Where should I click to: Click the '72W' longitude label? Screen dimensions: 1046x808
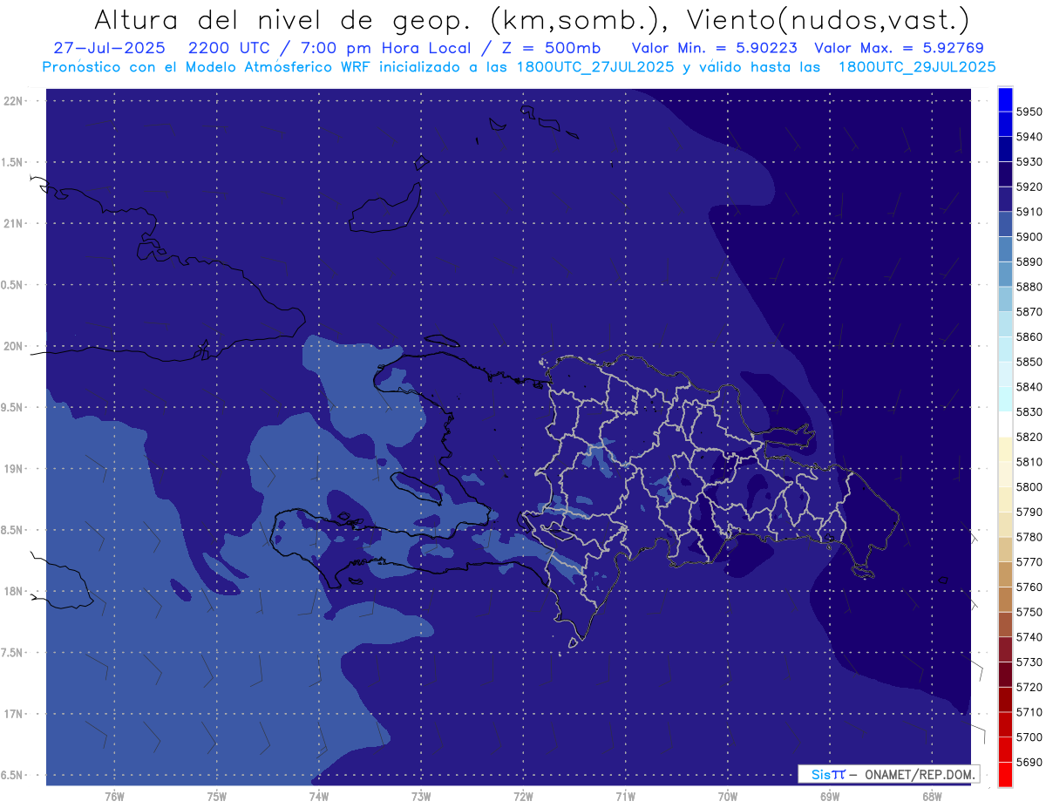click(523, 797)
